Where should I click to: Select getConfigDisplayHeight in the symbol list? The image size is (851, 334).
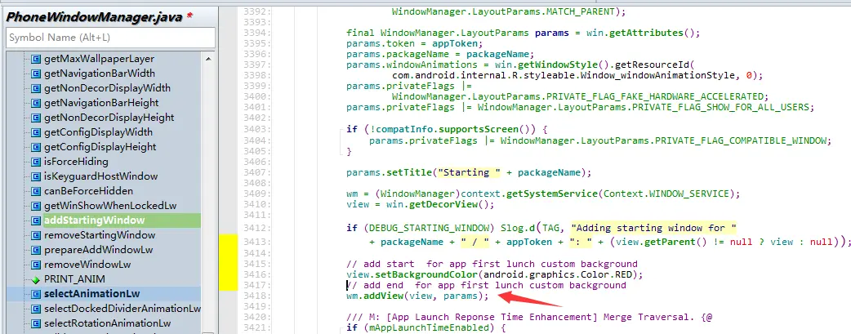click(100, 147)
